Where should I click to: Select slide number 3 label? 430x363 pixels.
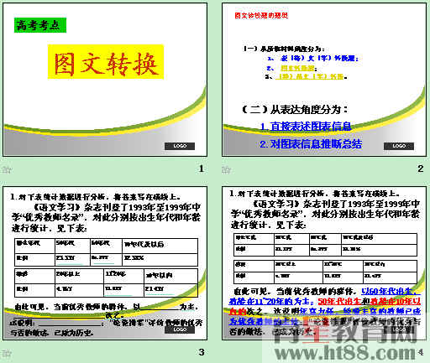point(202,352)
